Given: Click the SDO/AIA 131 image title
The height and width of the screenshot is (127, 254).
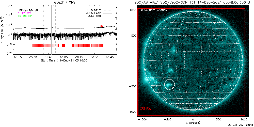Looking at the screenshot, I should [x=193, y=2].
